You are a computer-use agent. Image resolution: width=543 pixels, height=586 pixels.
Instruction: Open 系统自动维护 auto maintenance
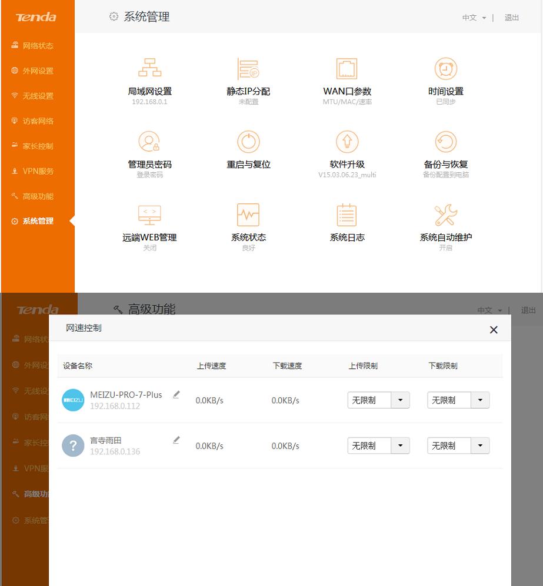click(x=445, y=225)
